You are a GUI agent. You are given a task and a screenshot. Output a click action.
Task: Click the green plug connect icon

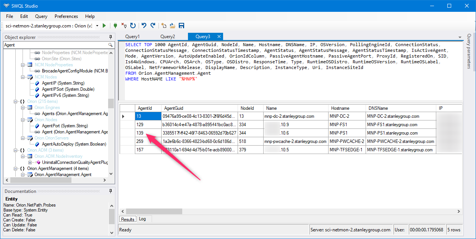point(115,26)
